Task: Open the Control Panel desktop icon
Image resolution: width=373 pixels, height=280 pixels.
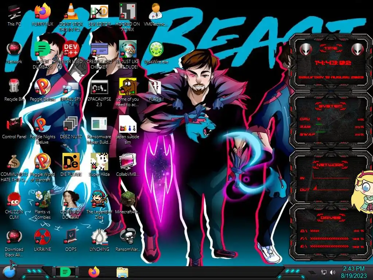Action: point(14,128)
